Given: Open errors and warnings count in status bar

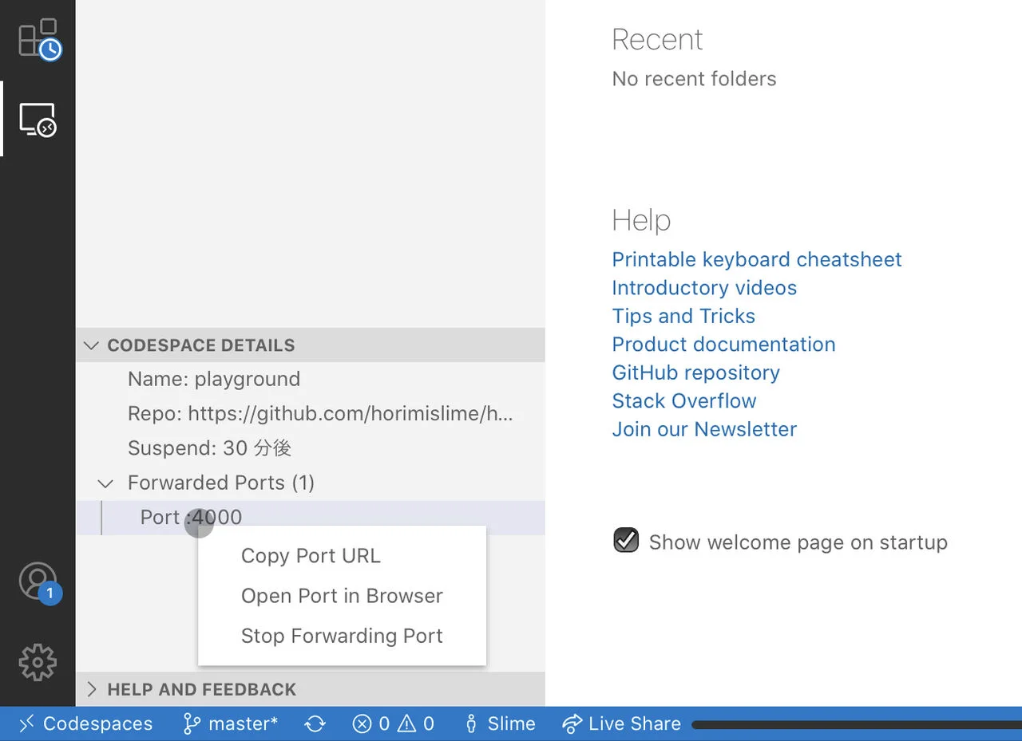Looking at the screenshot, I should 394,723.
